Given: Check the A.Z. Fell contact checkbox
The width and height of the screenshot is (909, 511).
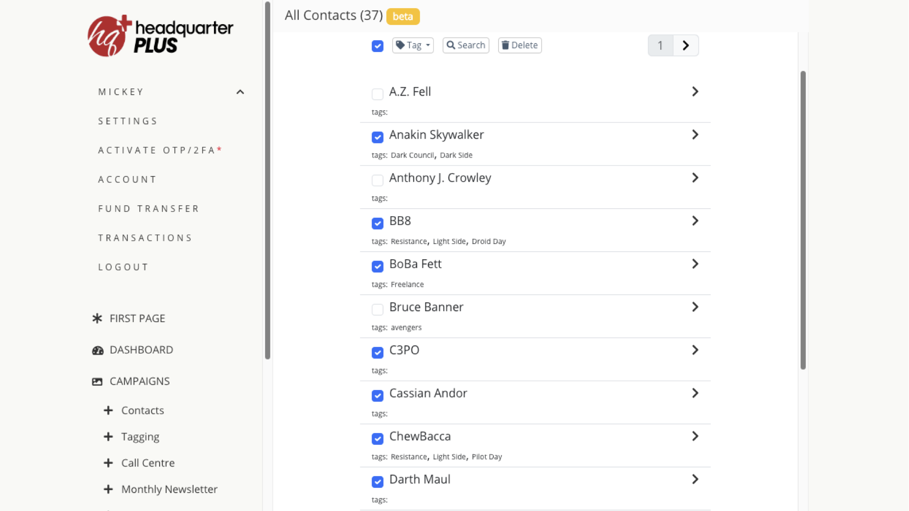Looking at the screenshot, I should coord(377,94).
